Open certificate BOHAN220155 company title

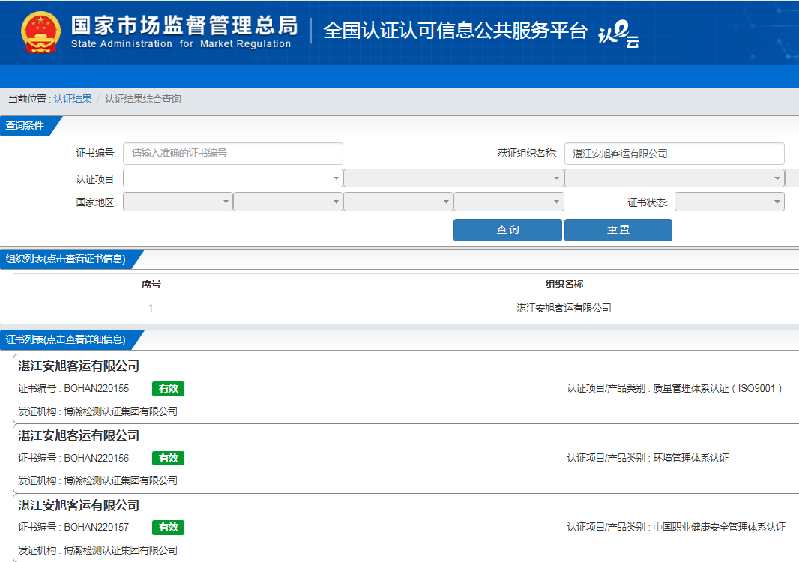[79, 366]
